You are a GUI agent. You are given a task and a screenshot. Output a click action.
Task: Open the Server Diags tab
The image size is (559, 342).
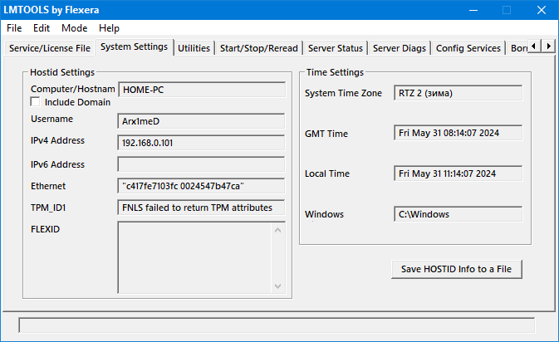pyautogui.click(x=400, y=48)
